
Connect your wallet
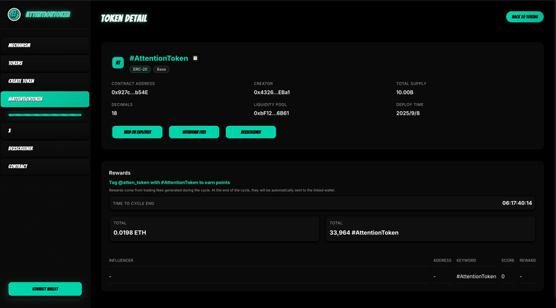tap(45, 289)
